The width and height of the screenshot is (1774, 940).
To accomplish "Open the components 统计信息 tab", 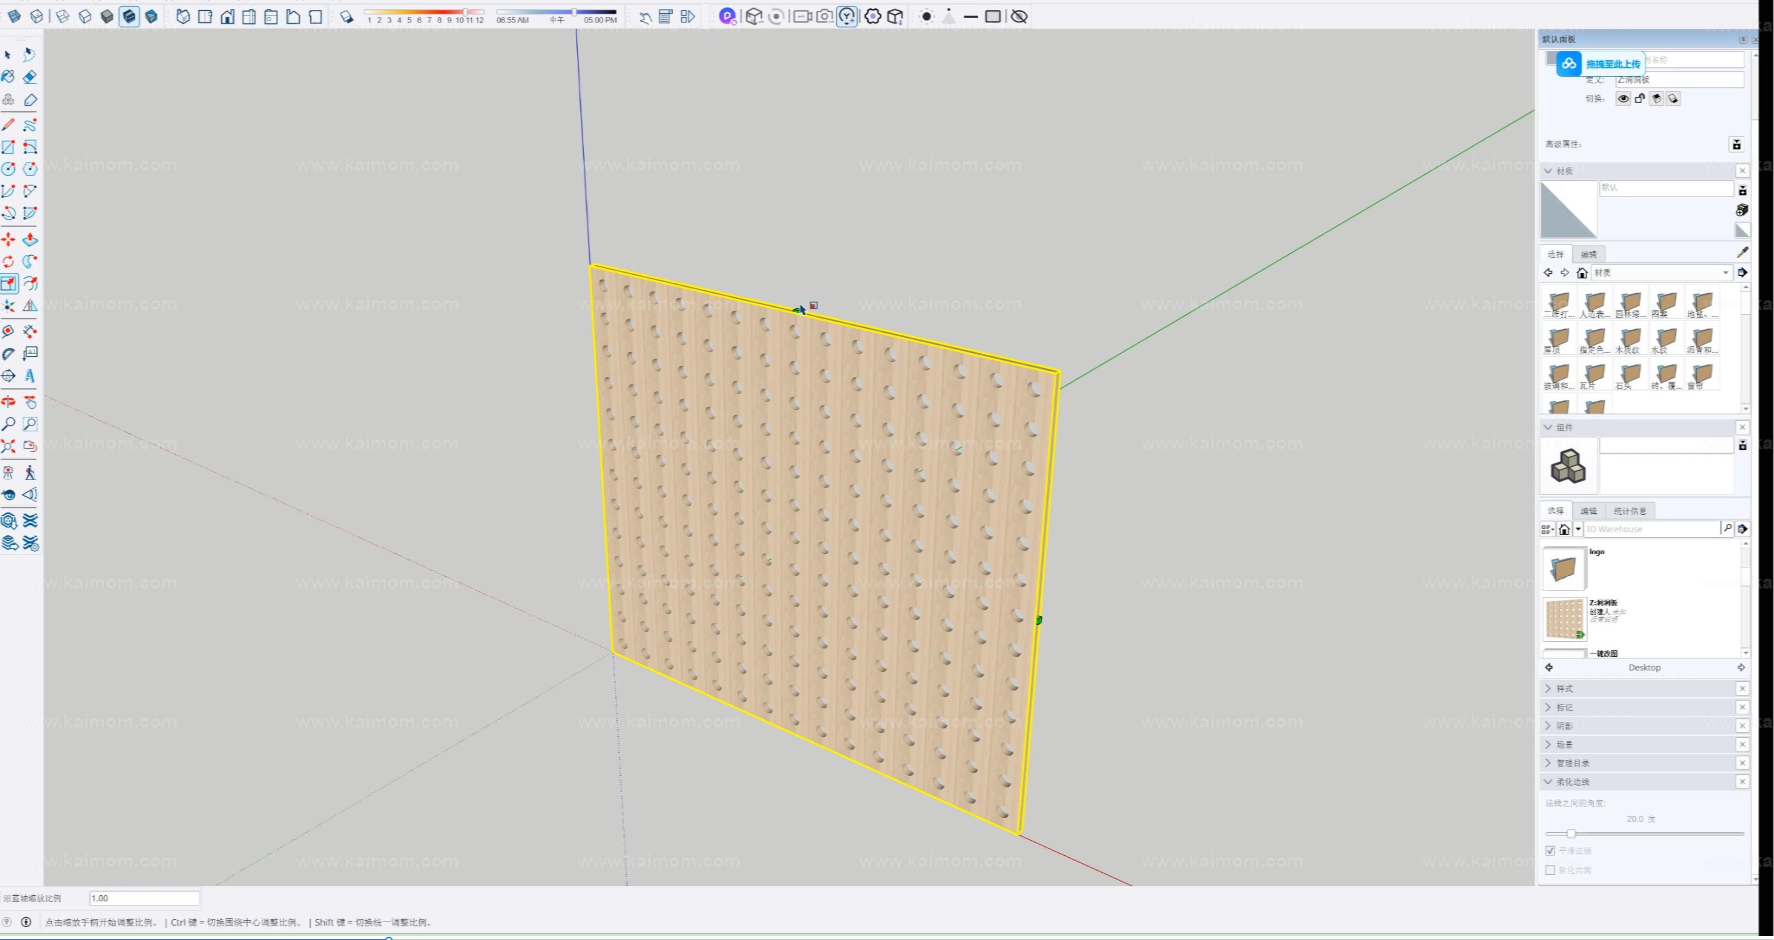I will pos(1629,510).
